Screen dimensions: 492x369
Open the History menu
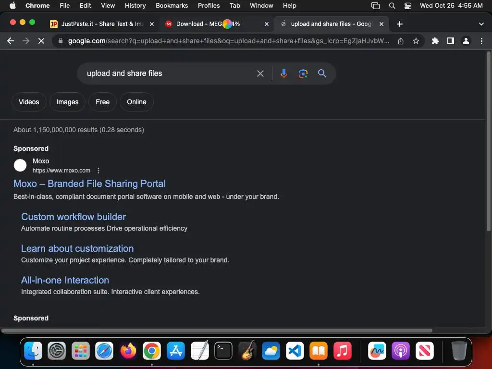pyautogui.click(x=135, y=5)
